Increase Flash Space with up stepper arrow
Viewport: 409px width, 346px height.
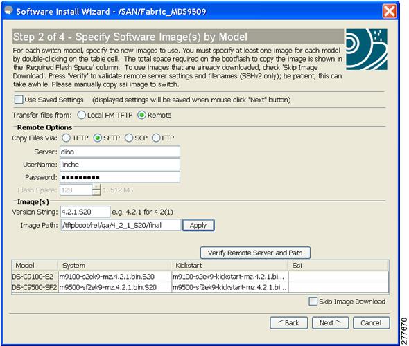pos(96,187)
